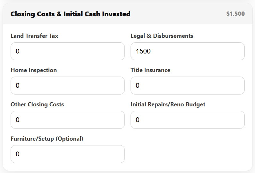Click the Initial Repairs/Reno Budget label
255x173 pixels.
tap(168, 104)
